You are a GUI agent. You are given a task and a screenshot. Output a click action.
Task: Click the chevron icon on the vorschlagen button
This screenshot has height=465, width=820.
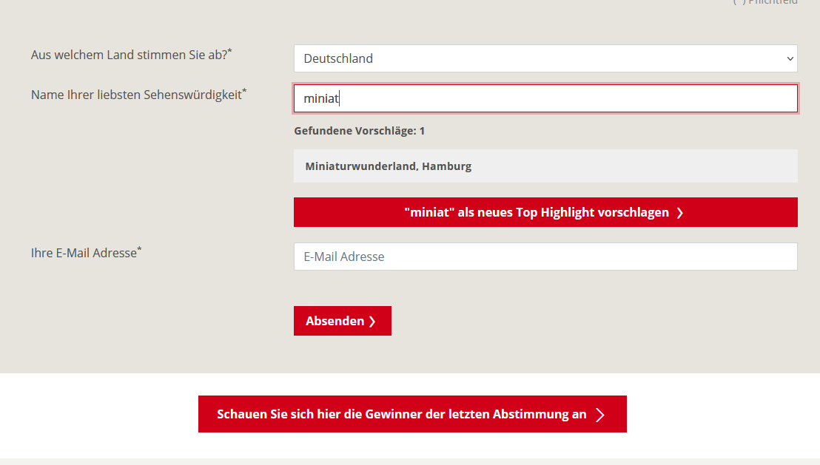[679, 213]
